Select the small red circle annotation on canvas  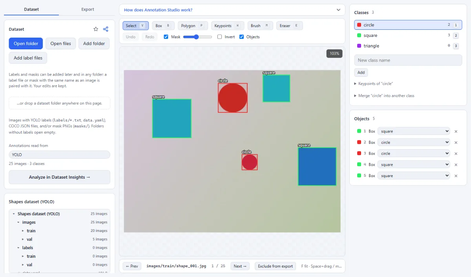pos(250,162)
